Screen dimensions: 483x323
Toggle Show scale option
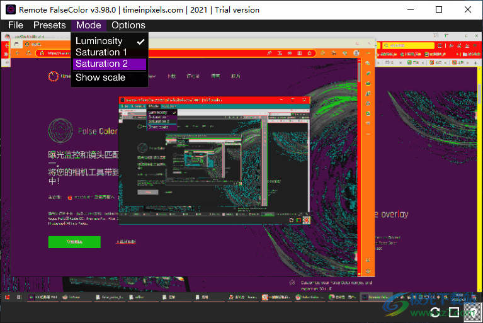110,77
